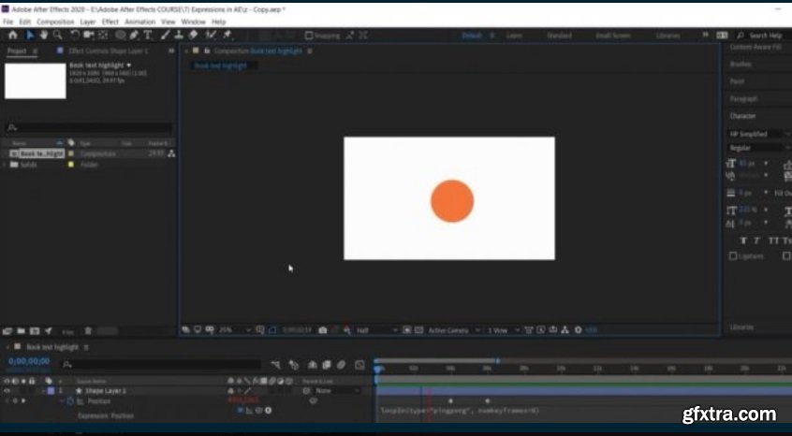Switch to the Standard workspace
Viewport: 792px width, 436px height.
tap(559, 36)
